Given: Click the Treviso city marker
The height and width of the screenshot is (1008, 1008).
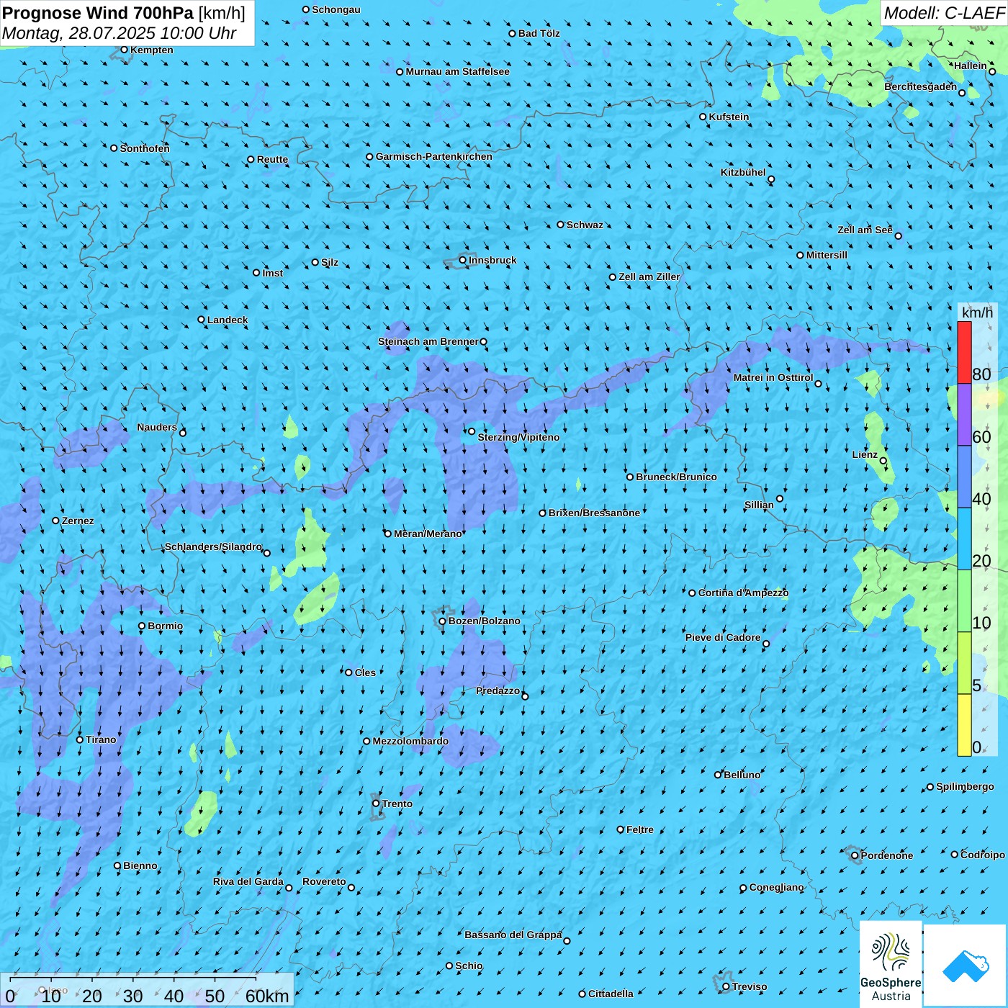Looking at the screenshot, I should 726,986.
